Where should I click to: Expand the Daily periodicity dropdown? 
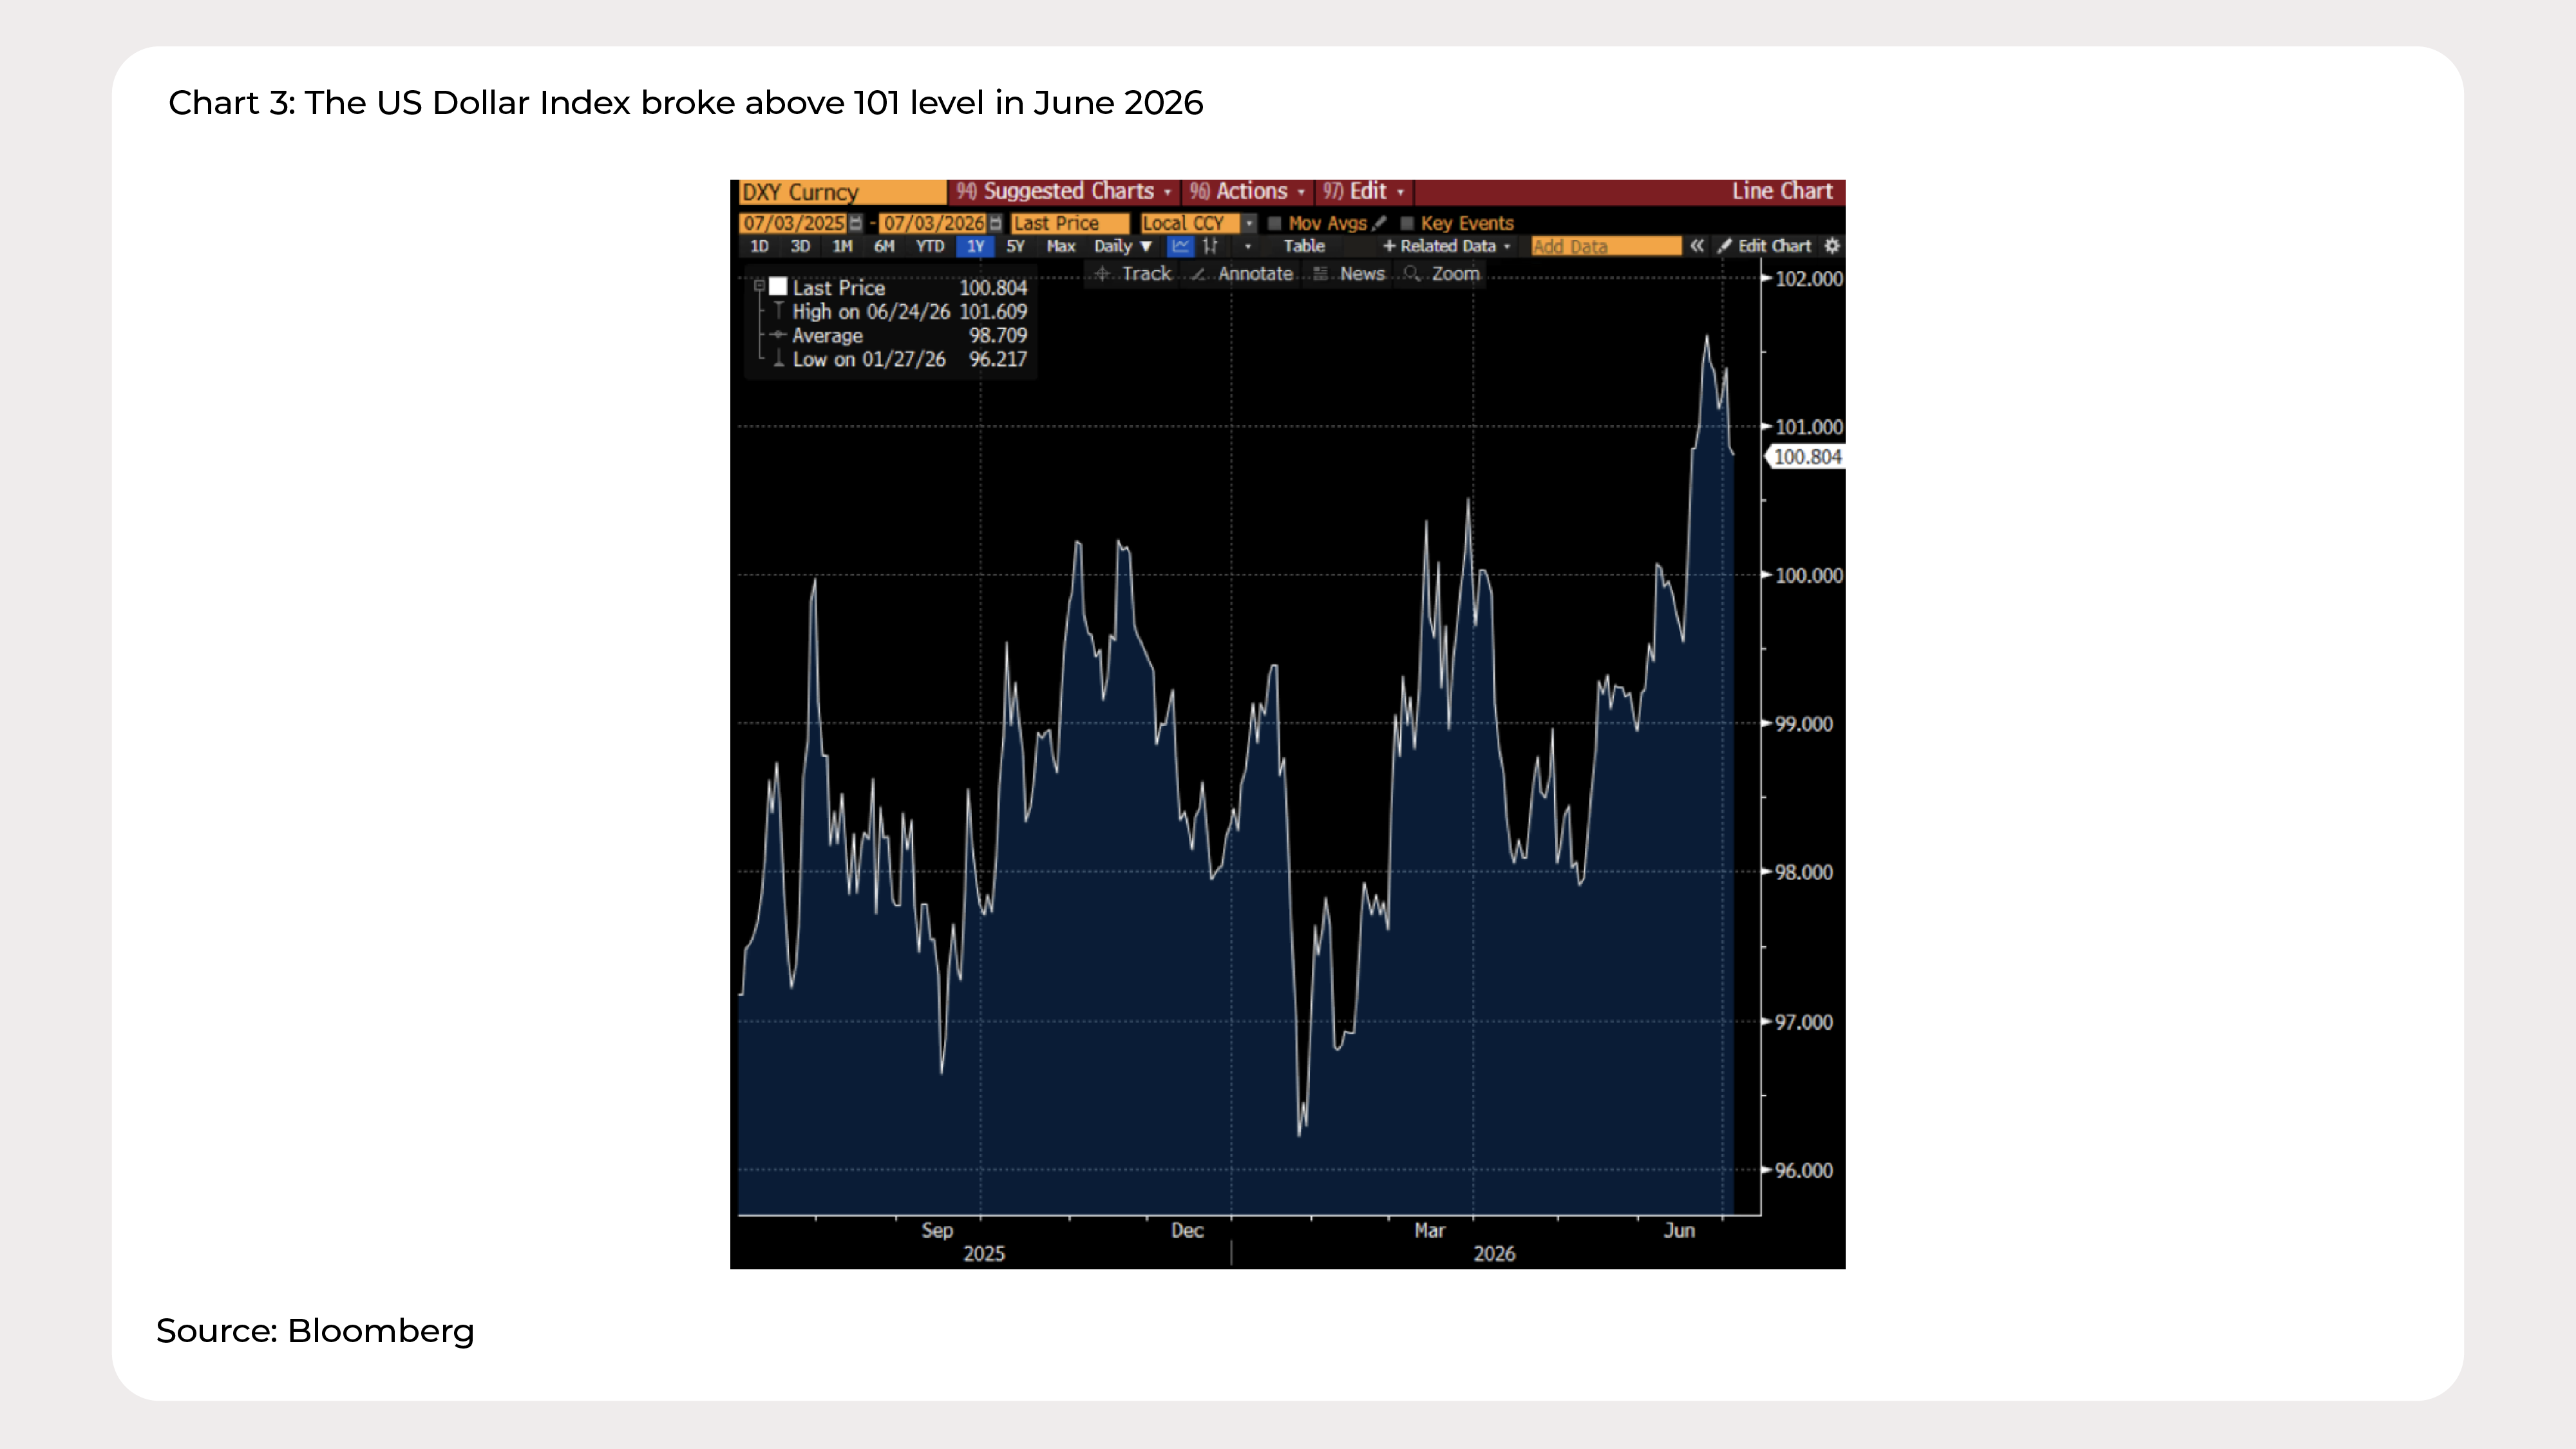click(1123, 246)
